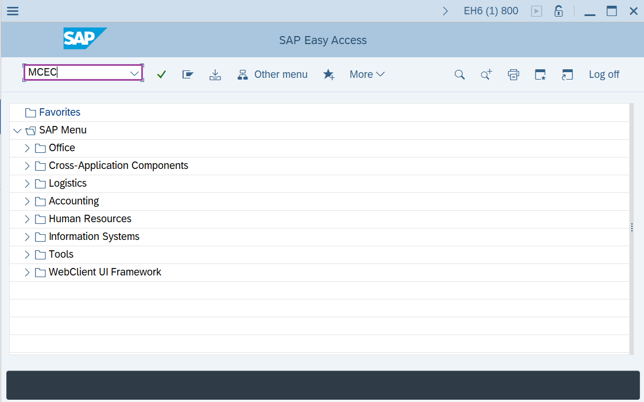Viewport: 644px width, 402px height.
Task: Open the More dropdown menu
Action: point(367,74)
